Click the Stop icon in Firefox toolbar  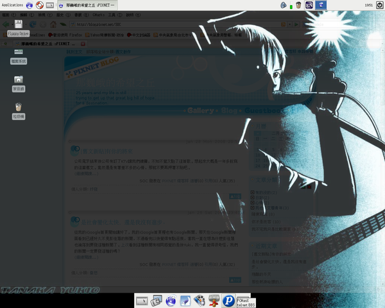43,24
